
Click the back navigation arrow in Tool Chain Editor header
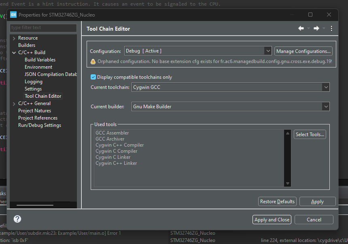[x=301, y=28]
